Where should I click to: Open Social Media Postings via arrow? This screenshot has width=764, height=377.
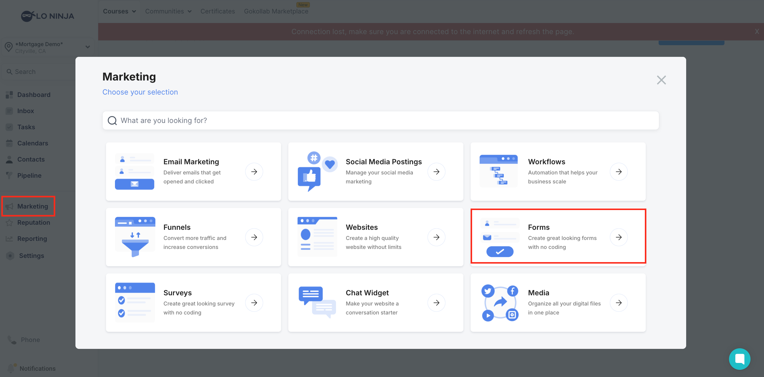436,172
